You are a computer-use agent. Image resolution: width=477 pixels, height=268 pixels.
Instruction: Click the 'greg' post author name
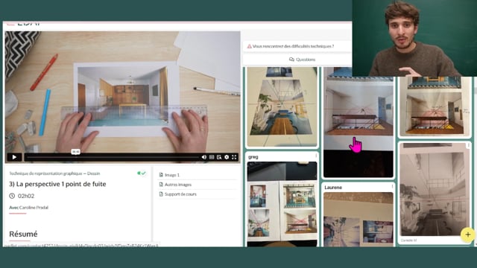tap(253, 157)
